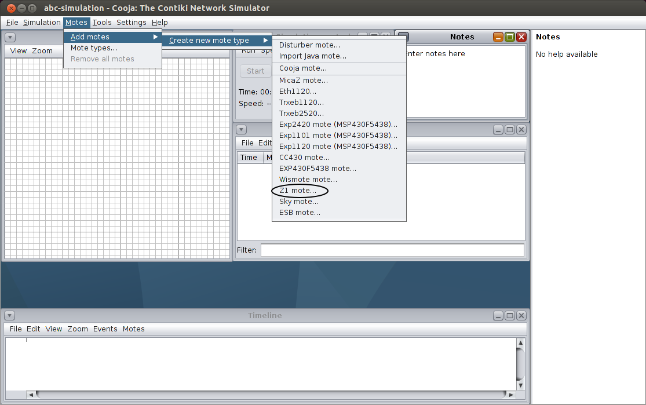Click Timeline vertical scrollbar up arrow
The height and width of the screenshot is (405, 646).
[520, 343]
